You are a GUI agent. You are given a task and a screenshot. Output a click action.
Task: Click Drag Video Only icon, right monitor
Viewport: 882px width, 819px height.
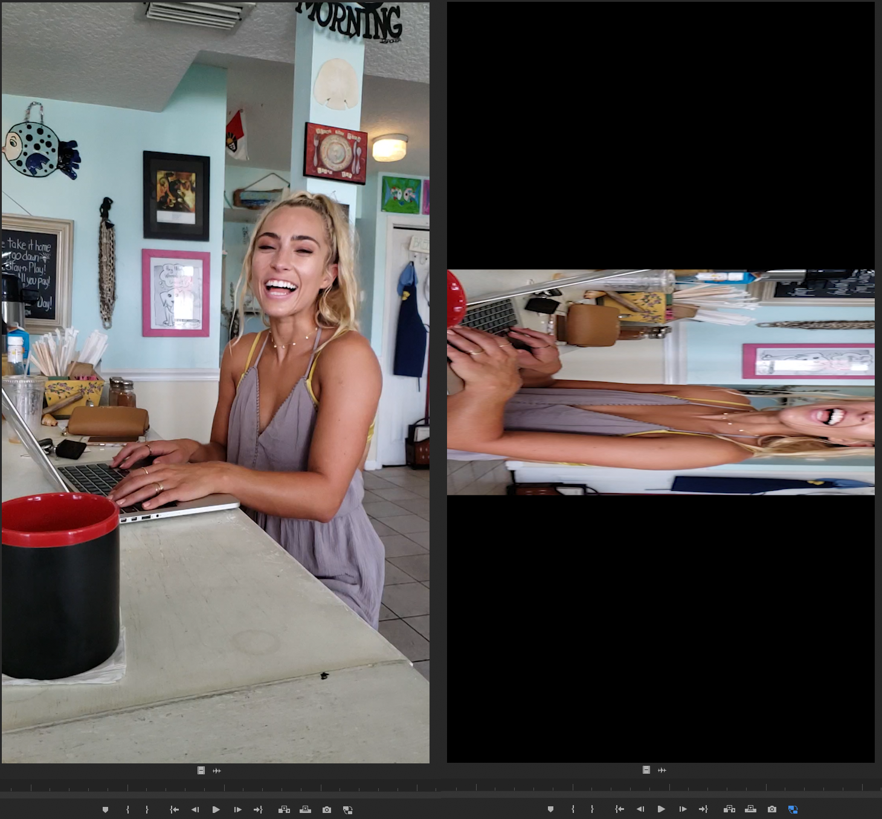[646, 769]
